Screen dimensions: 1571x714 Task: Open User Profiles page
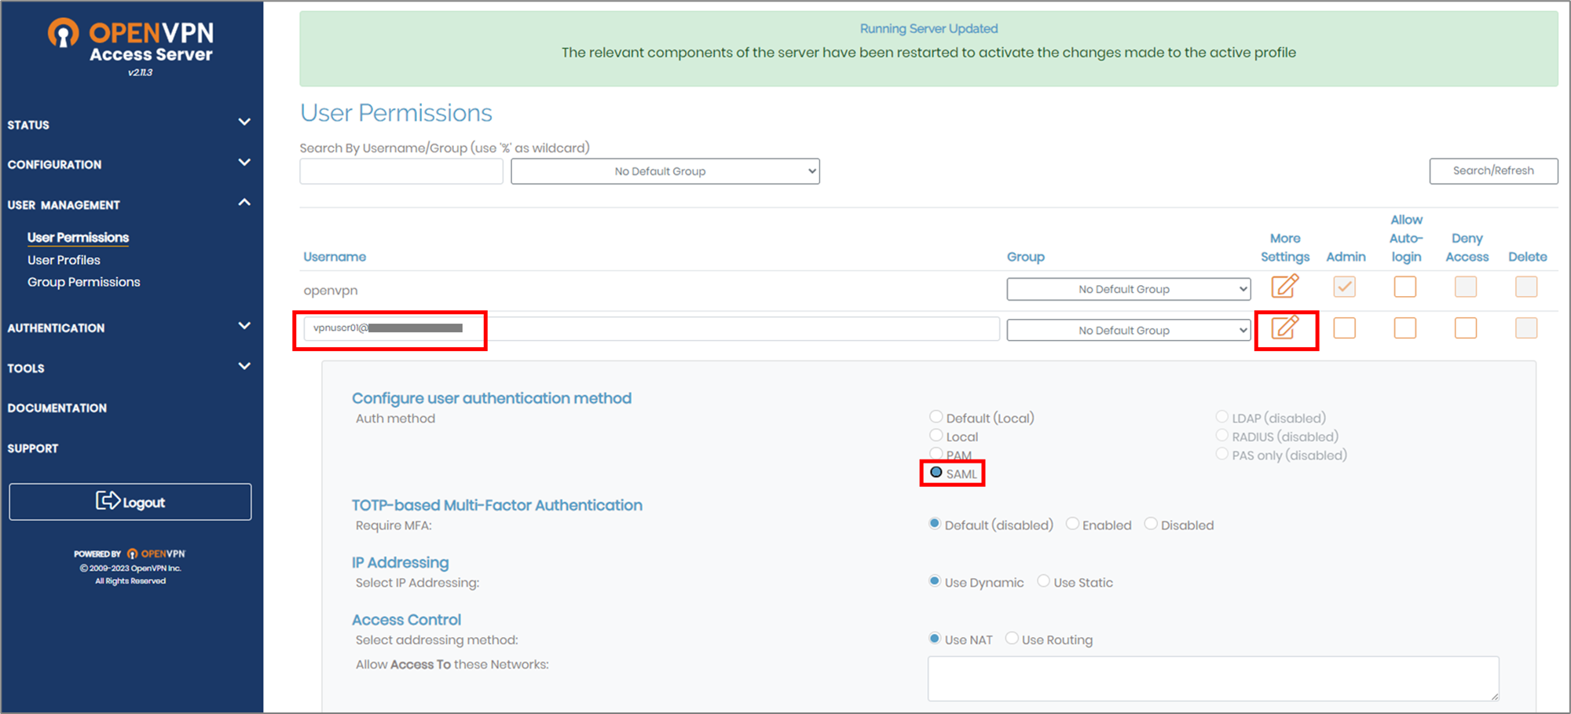pos(64,260)
